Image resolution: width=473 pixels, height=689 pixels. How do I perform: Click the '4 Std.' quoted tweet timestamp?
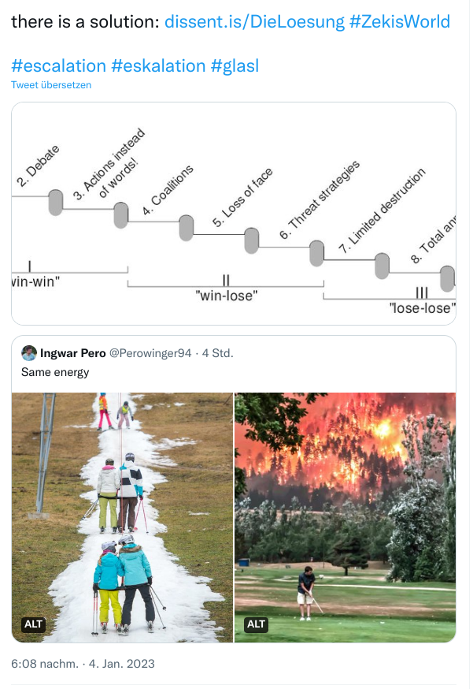pyautogui.click(x=217, y=353)
